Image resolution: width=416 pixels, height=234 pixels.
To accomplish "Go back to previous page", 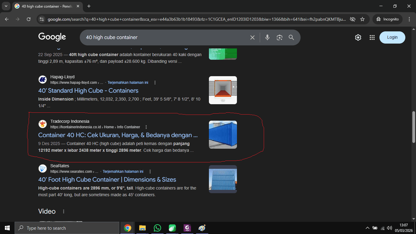I will coord(7,19).
